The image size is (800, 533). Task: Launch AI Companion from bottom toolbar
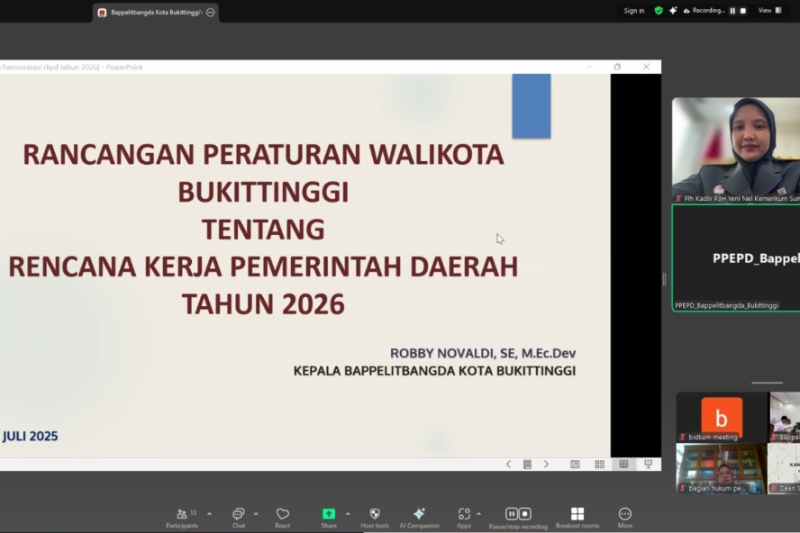419,515
